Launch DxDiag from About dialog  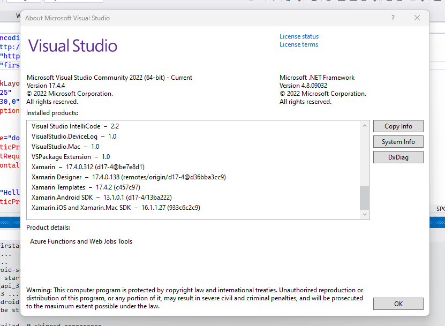click(398, 157)
